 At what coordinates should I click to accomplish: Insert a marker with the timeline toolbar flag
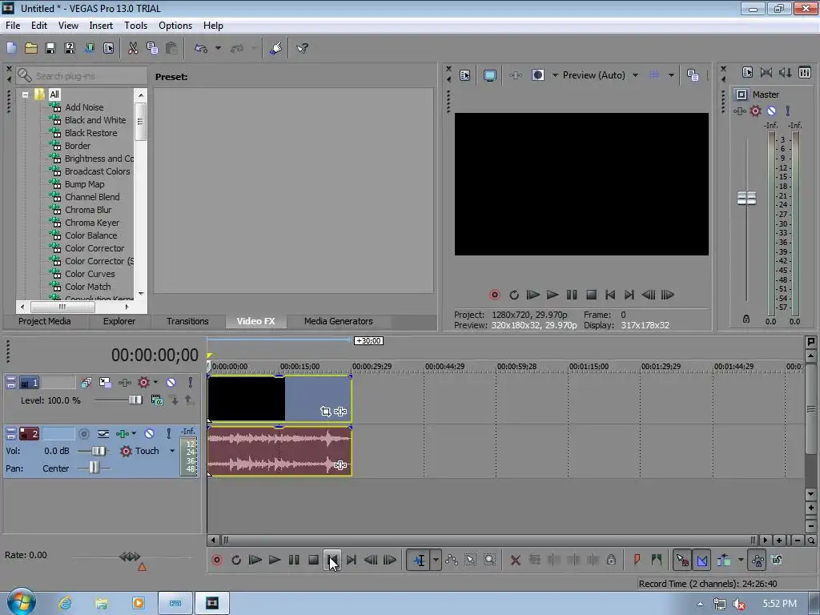pos(637,560)
